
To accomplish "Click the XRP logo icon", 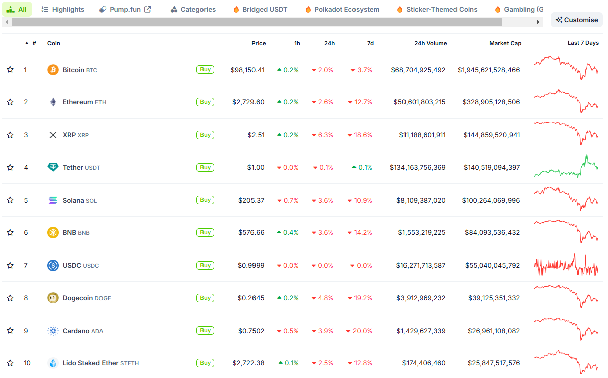I will point(53,135).
